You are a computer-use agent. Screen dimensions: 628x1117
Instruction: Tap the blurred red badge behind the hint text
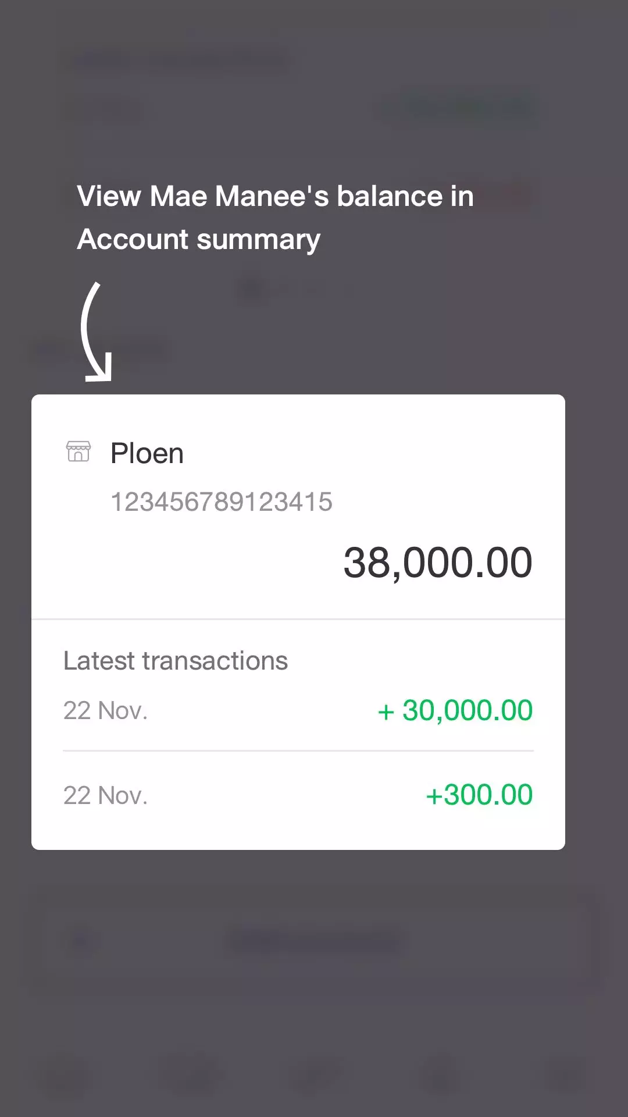click(507, 196)
